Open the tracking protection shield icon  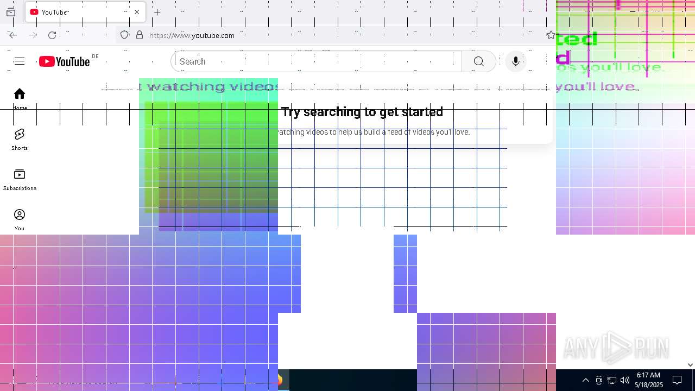pyautogui.click(x=124, y=35)
